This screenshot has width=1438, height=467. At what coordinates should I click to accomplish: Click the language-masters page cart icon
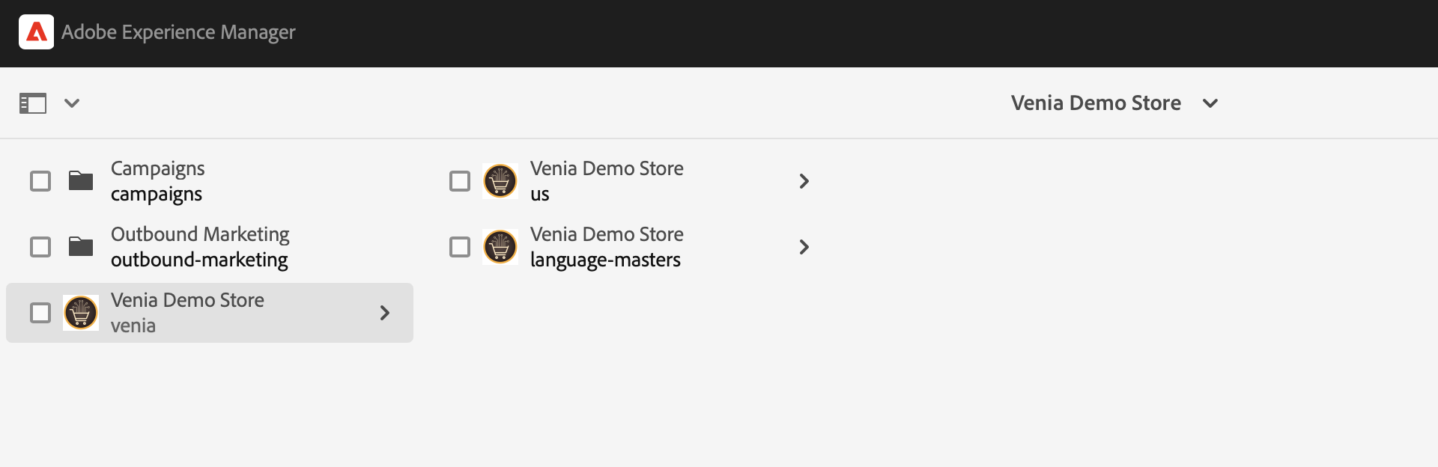pyautogui.click(x=500, y=247)
